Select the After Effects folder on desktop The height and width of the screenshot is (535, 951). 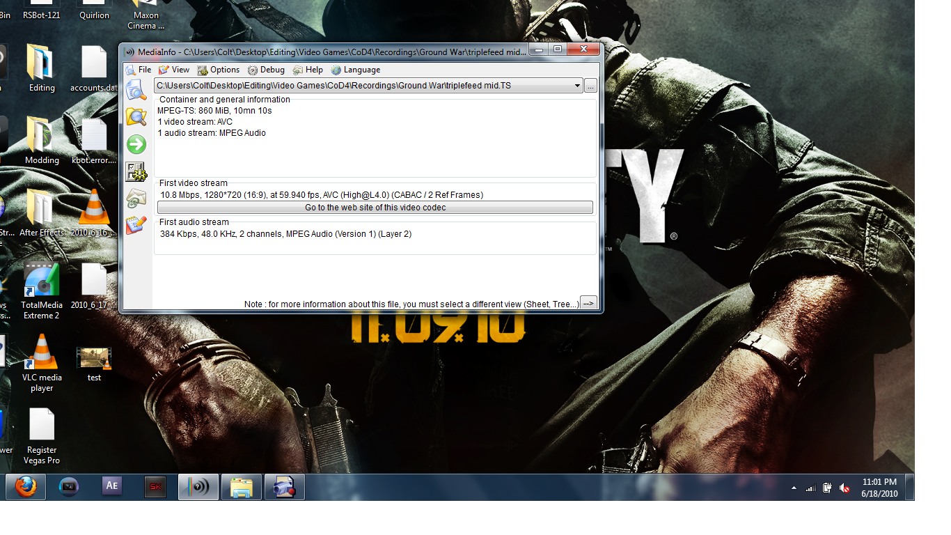[42, 213]
